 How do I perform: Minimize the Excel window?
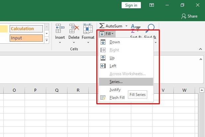click(167, 5)
